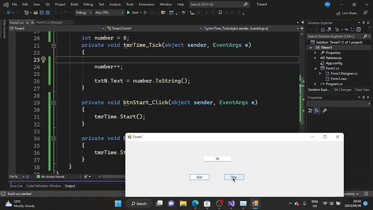Collapse the Form1.cs tree node
Viewport: 373px width, 210px height.
point(315,68)
